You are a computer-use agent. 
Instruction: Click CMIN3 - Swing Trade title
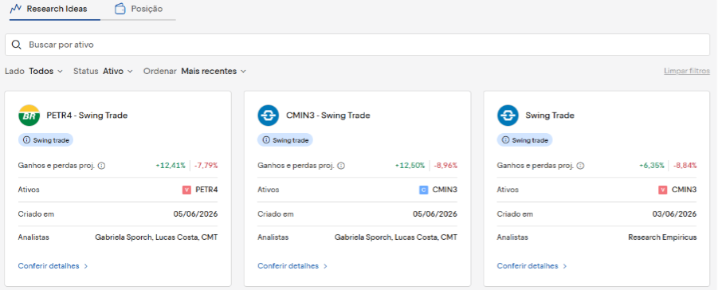click(328, 116)
